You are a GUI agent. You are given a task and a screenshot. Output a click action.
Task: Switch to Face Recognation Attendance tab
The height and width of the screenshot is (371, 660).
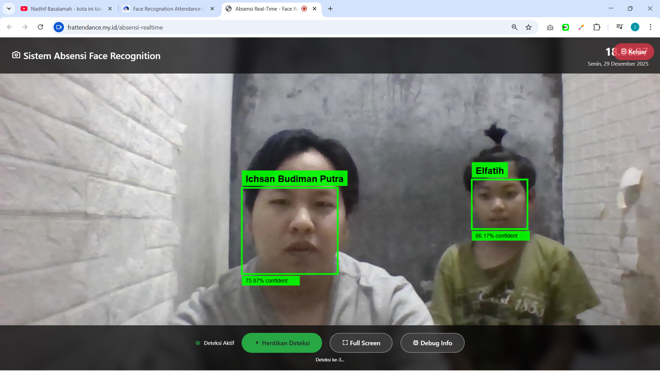(168, 9)
